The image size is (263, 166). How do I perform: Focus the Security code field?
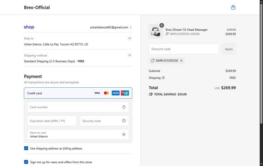point(104,121)
